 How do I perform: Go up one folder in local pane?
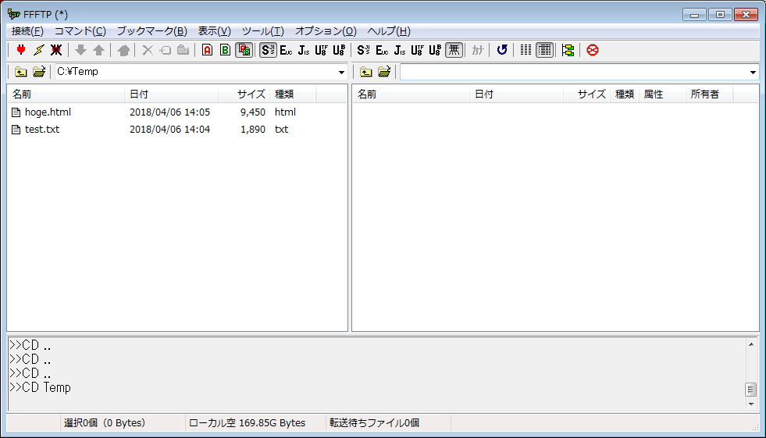20,72
